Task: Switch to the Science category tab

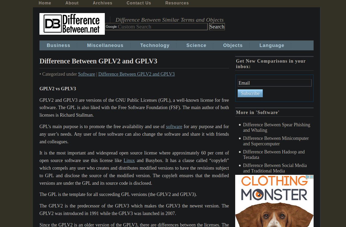Action: point(196,45)
